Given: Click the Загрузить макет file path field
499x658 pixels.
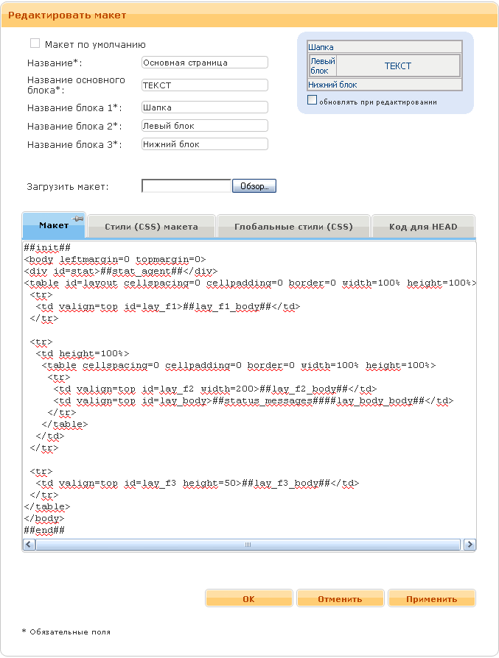Looking at the screenshot, I should [x=186, y=186].
